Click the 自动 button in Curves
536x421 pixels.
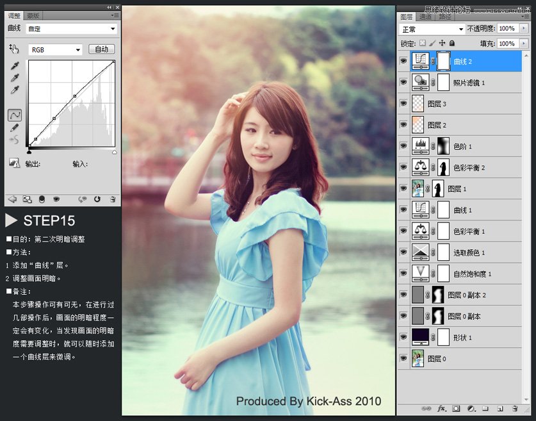coord(102,49)
